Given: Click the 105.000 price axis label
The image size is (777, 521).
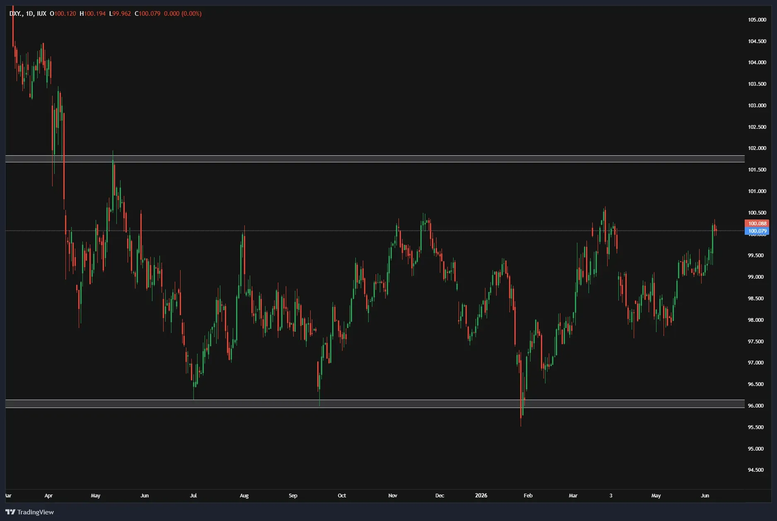Looking at the screenshot, I should click(x=757, y=20).
